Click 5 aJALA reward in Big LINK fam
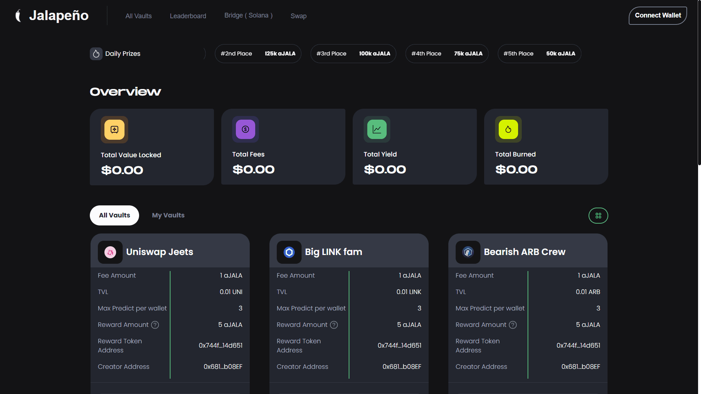The width and height of the screenshot is (701, 394). (409, 325)
